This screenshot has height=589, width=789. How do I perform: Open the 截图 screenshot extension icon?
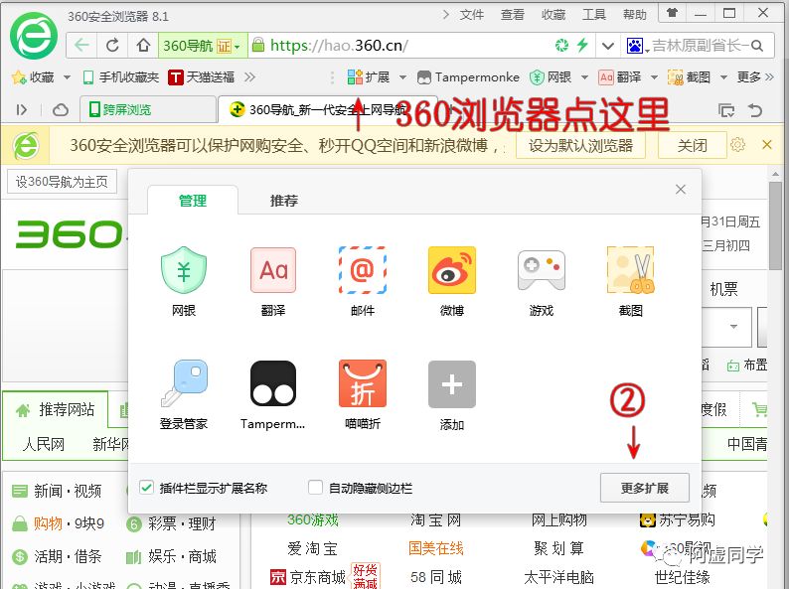630,270
